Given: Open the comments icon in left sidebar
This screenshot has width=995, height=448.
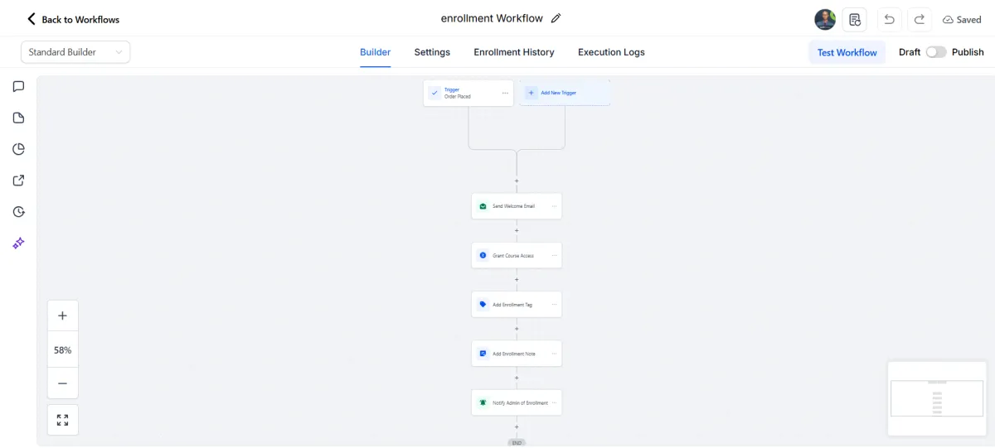Looking at the screenshot, I should point(19,86).
